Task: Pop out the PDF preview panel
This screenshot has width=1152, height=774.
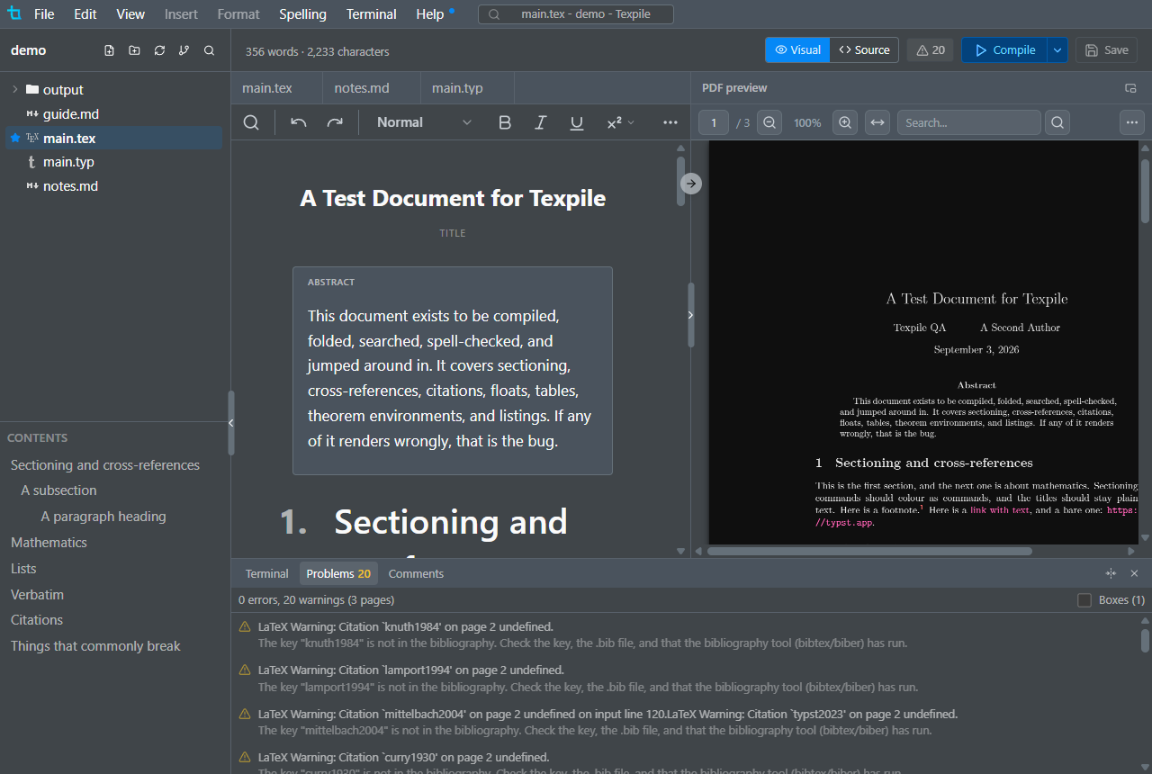Action: click(x=1131, y=88)
